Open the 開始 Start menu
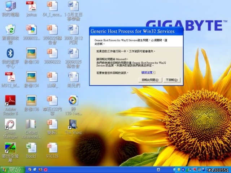 pos(12,170)
